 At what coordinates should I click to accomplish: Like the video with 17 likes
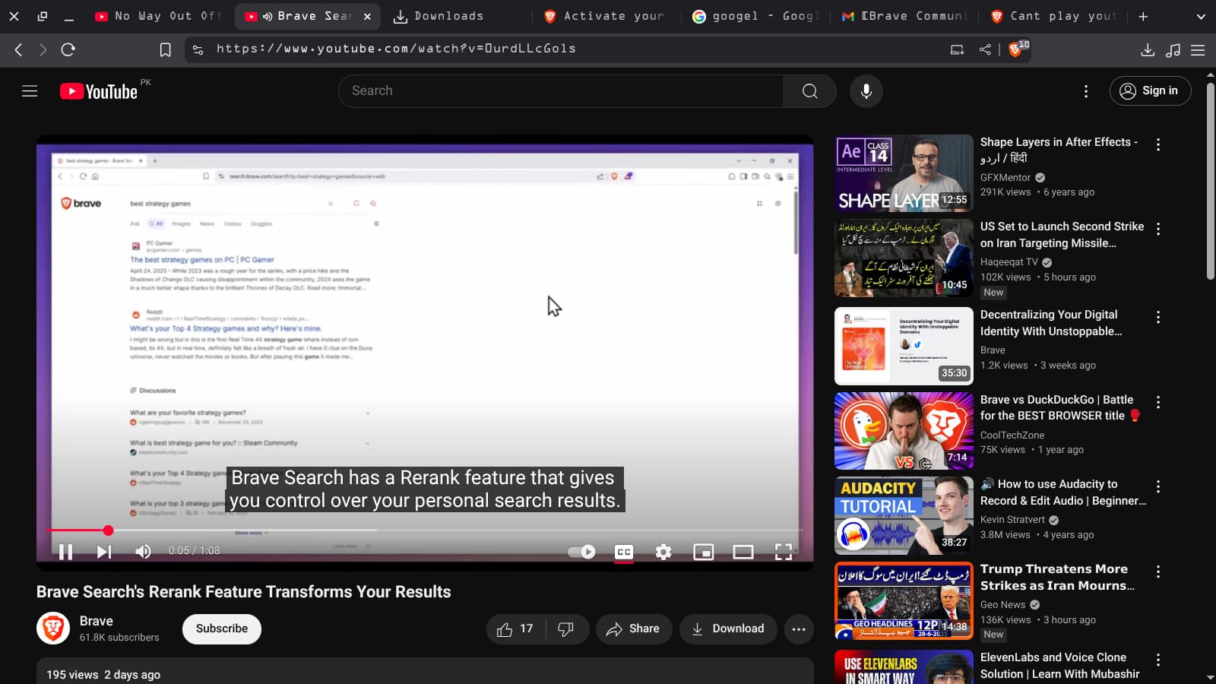pyautogui.click(x=515, y=629)
